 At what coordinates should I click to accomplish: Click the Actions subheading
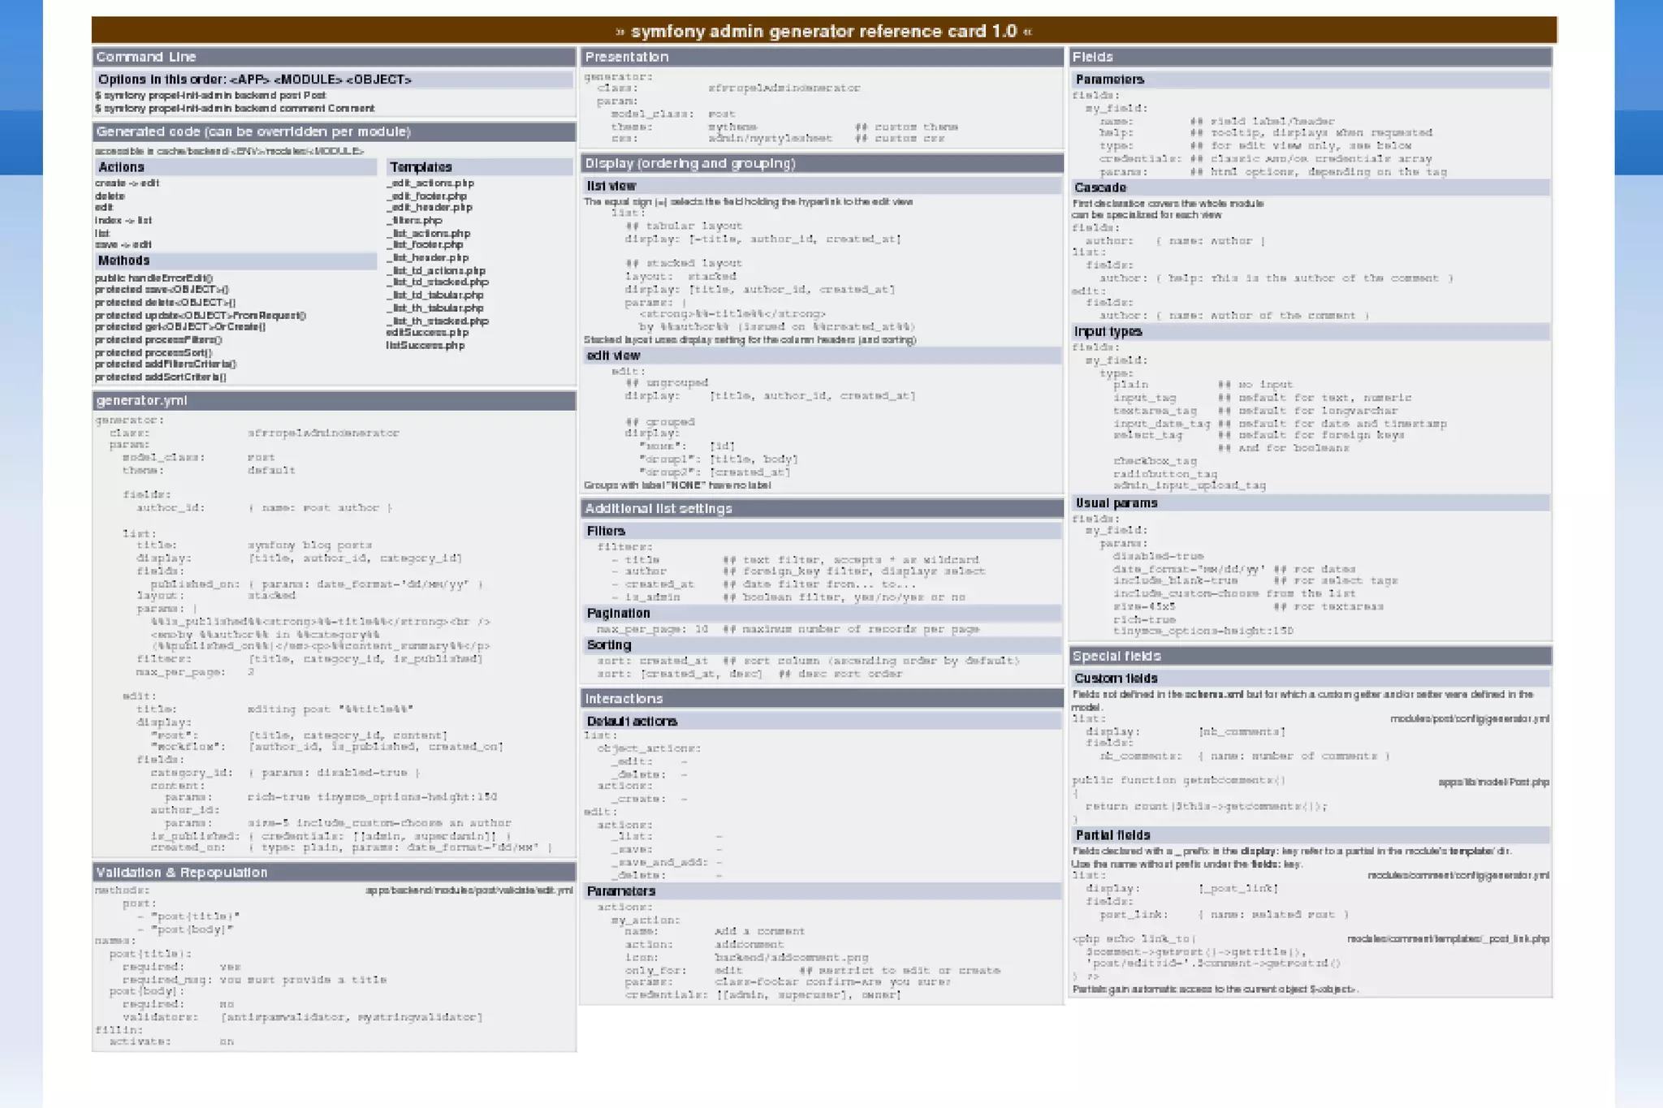click(x=235, y=167)
